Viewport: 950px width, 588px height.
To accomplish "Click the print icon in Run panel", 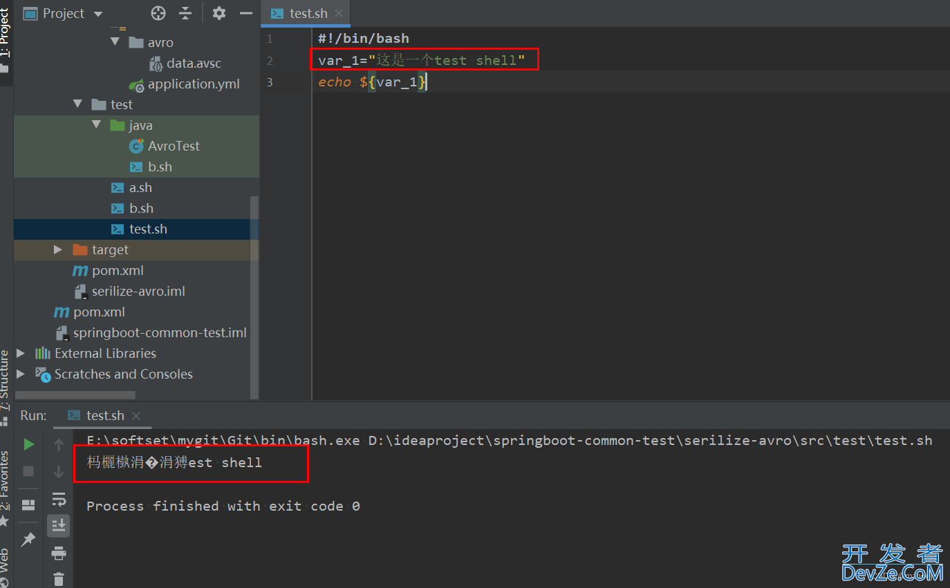I will click(x=59, y=553).
